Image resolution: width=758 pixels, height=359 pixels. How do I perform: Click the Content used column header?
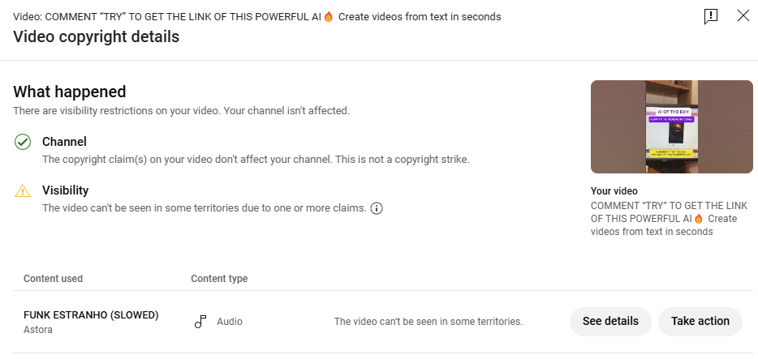tap(54, 279)
